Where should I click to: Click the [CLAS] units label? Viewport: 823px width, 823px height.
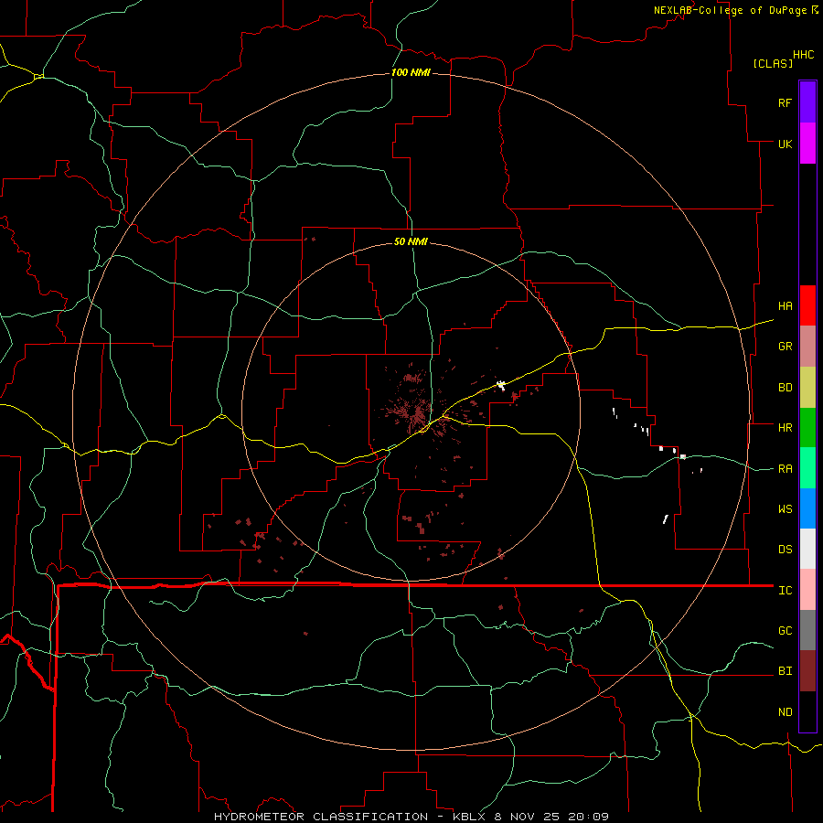773,63
